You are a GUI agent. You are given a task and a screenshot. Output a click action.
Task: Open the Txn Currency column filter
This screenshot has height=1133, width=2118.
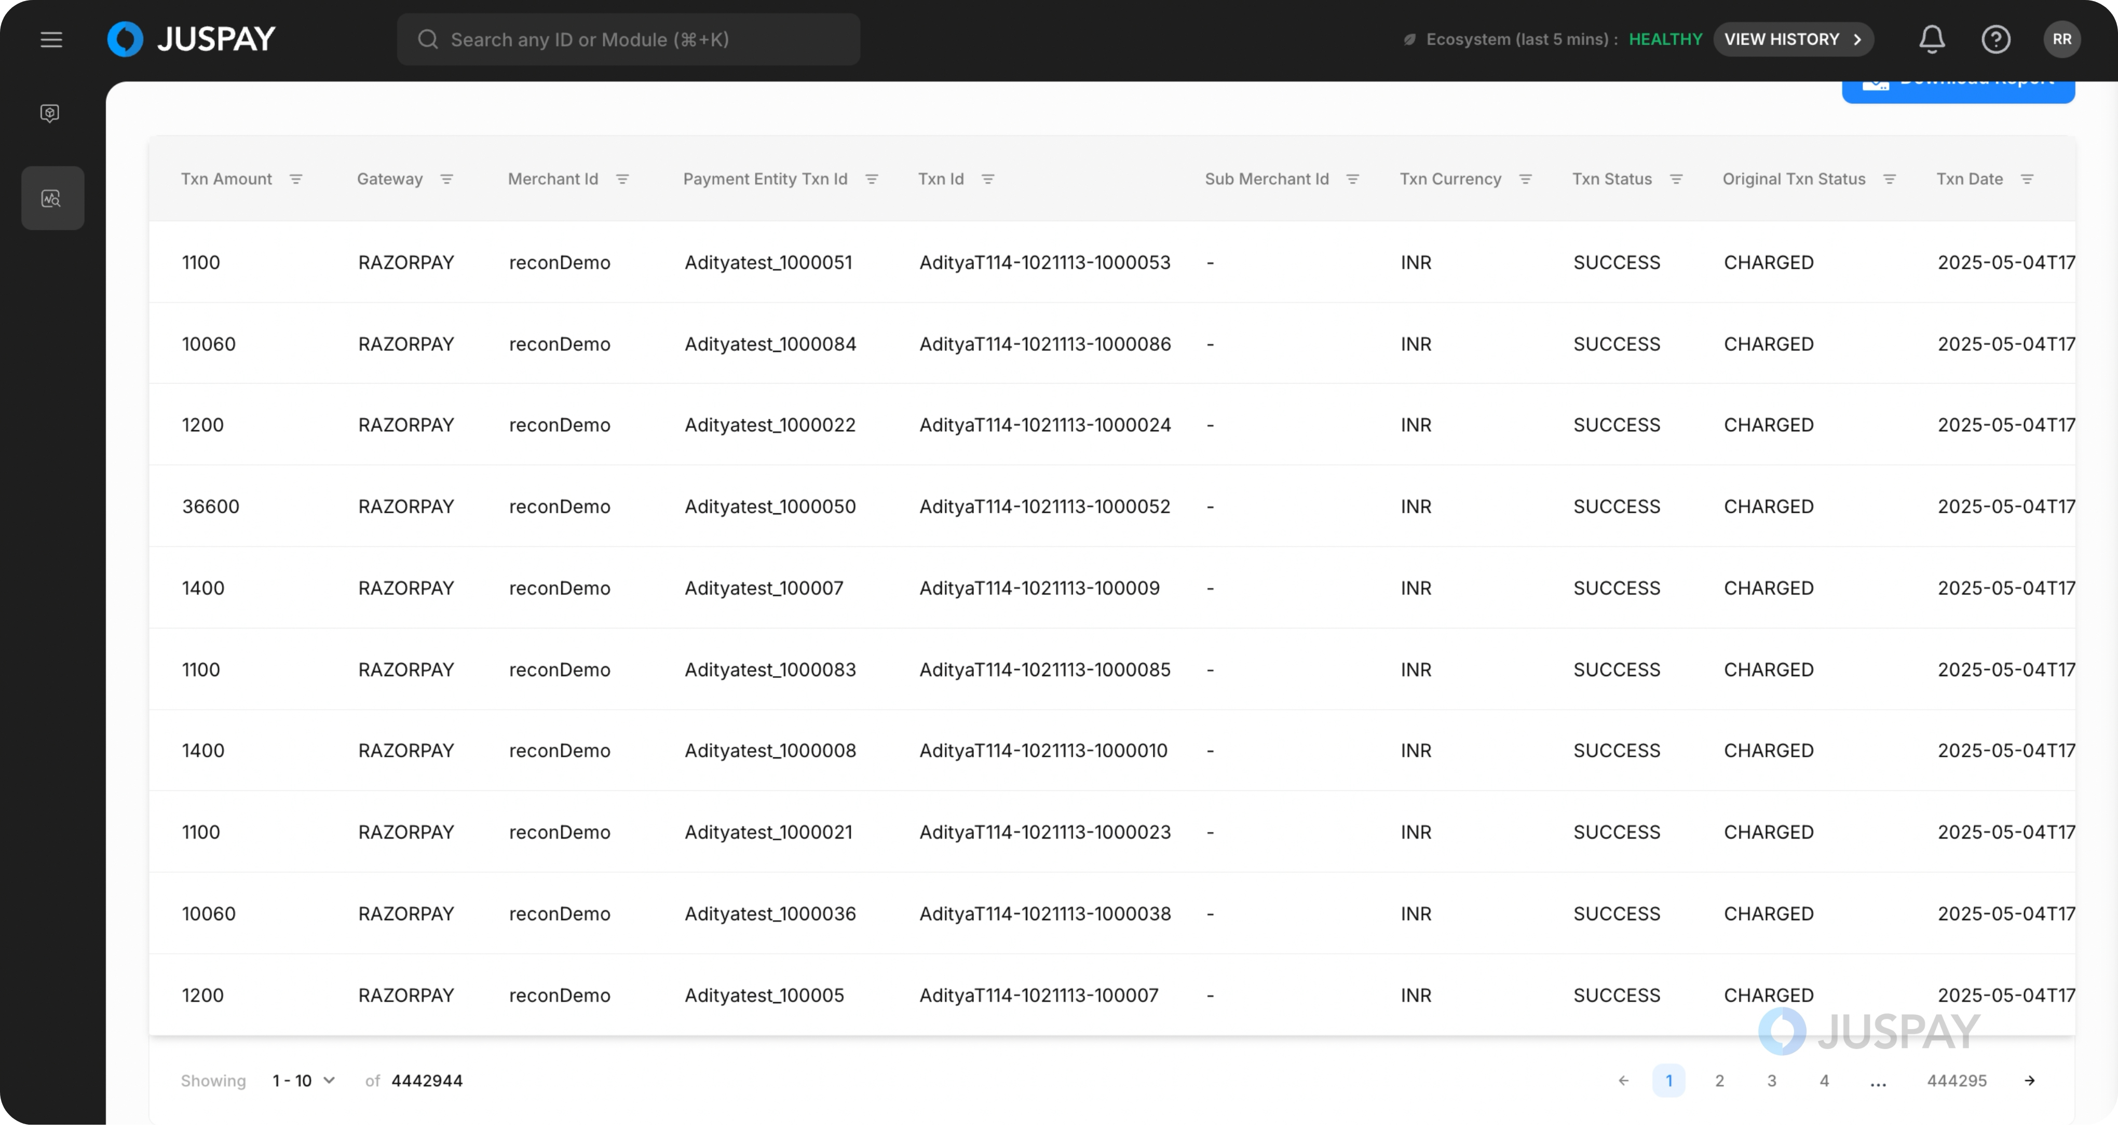tap(1525, 179)
